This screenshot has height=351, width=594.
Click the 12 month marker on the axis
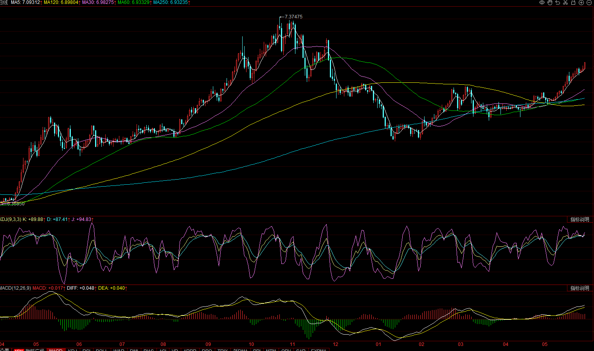(x=335, y=344)
